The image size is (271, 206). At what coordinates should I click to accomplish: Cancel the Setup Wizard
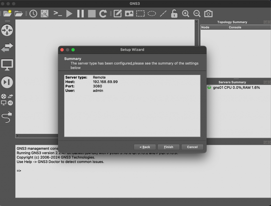[x=192, y=147]
